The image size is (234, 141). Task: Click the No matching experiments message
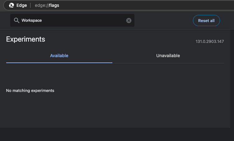(x=30, y=91)
